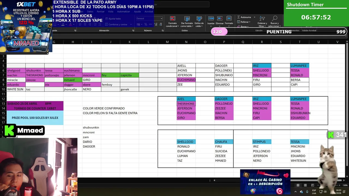Select cell containing THESRJHONS in column N
The width and height of the screenshot is (349, 196).
186,104
